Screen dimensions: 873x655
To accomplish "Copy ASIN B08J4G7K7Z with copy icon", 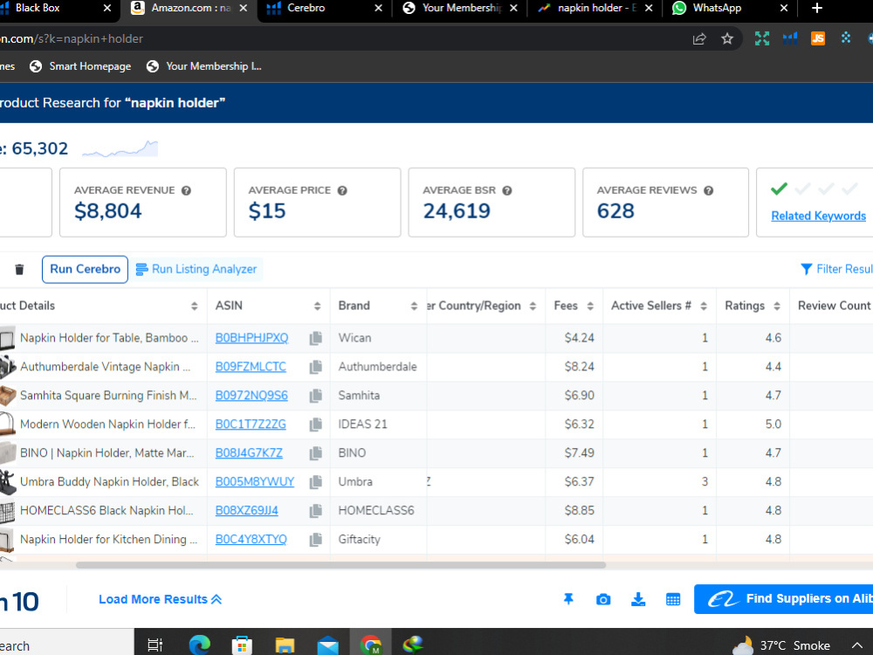I will click(316, 453).
